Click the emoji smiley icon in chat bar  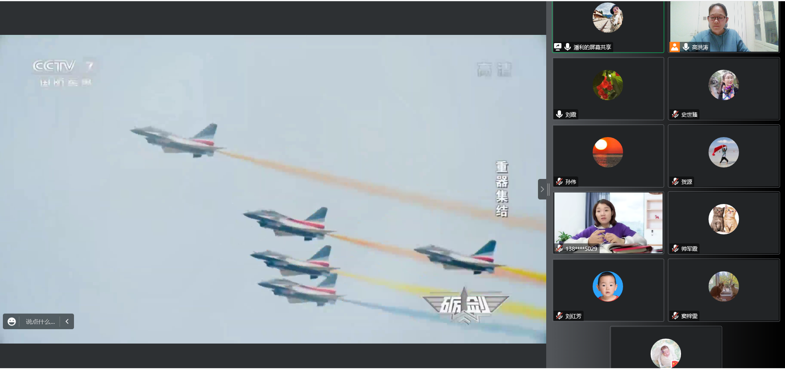(12, 322)
